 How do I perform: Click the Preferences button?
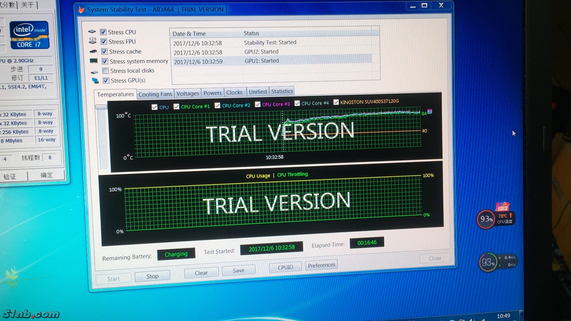click(321, 265)
